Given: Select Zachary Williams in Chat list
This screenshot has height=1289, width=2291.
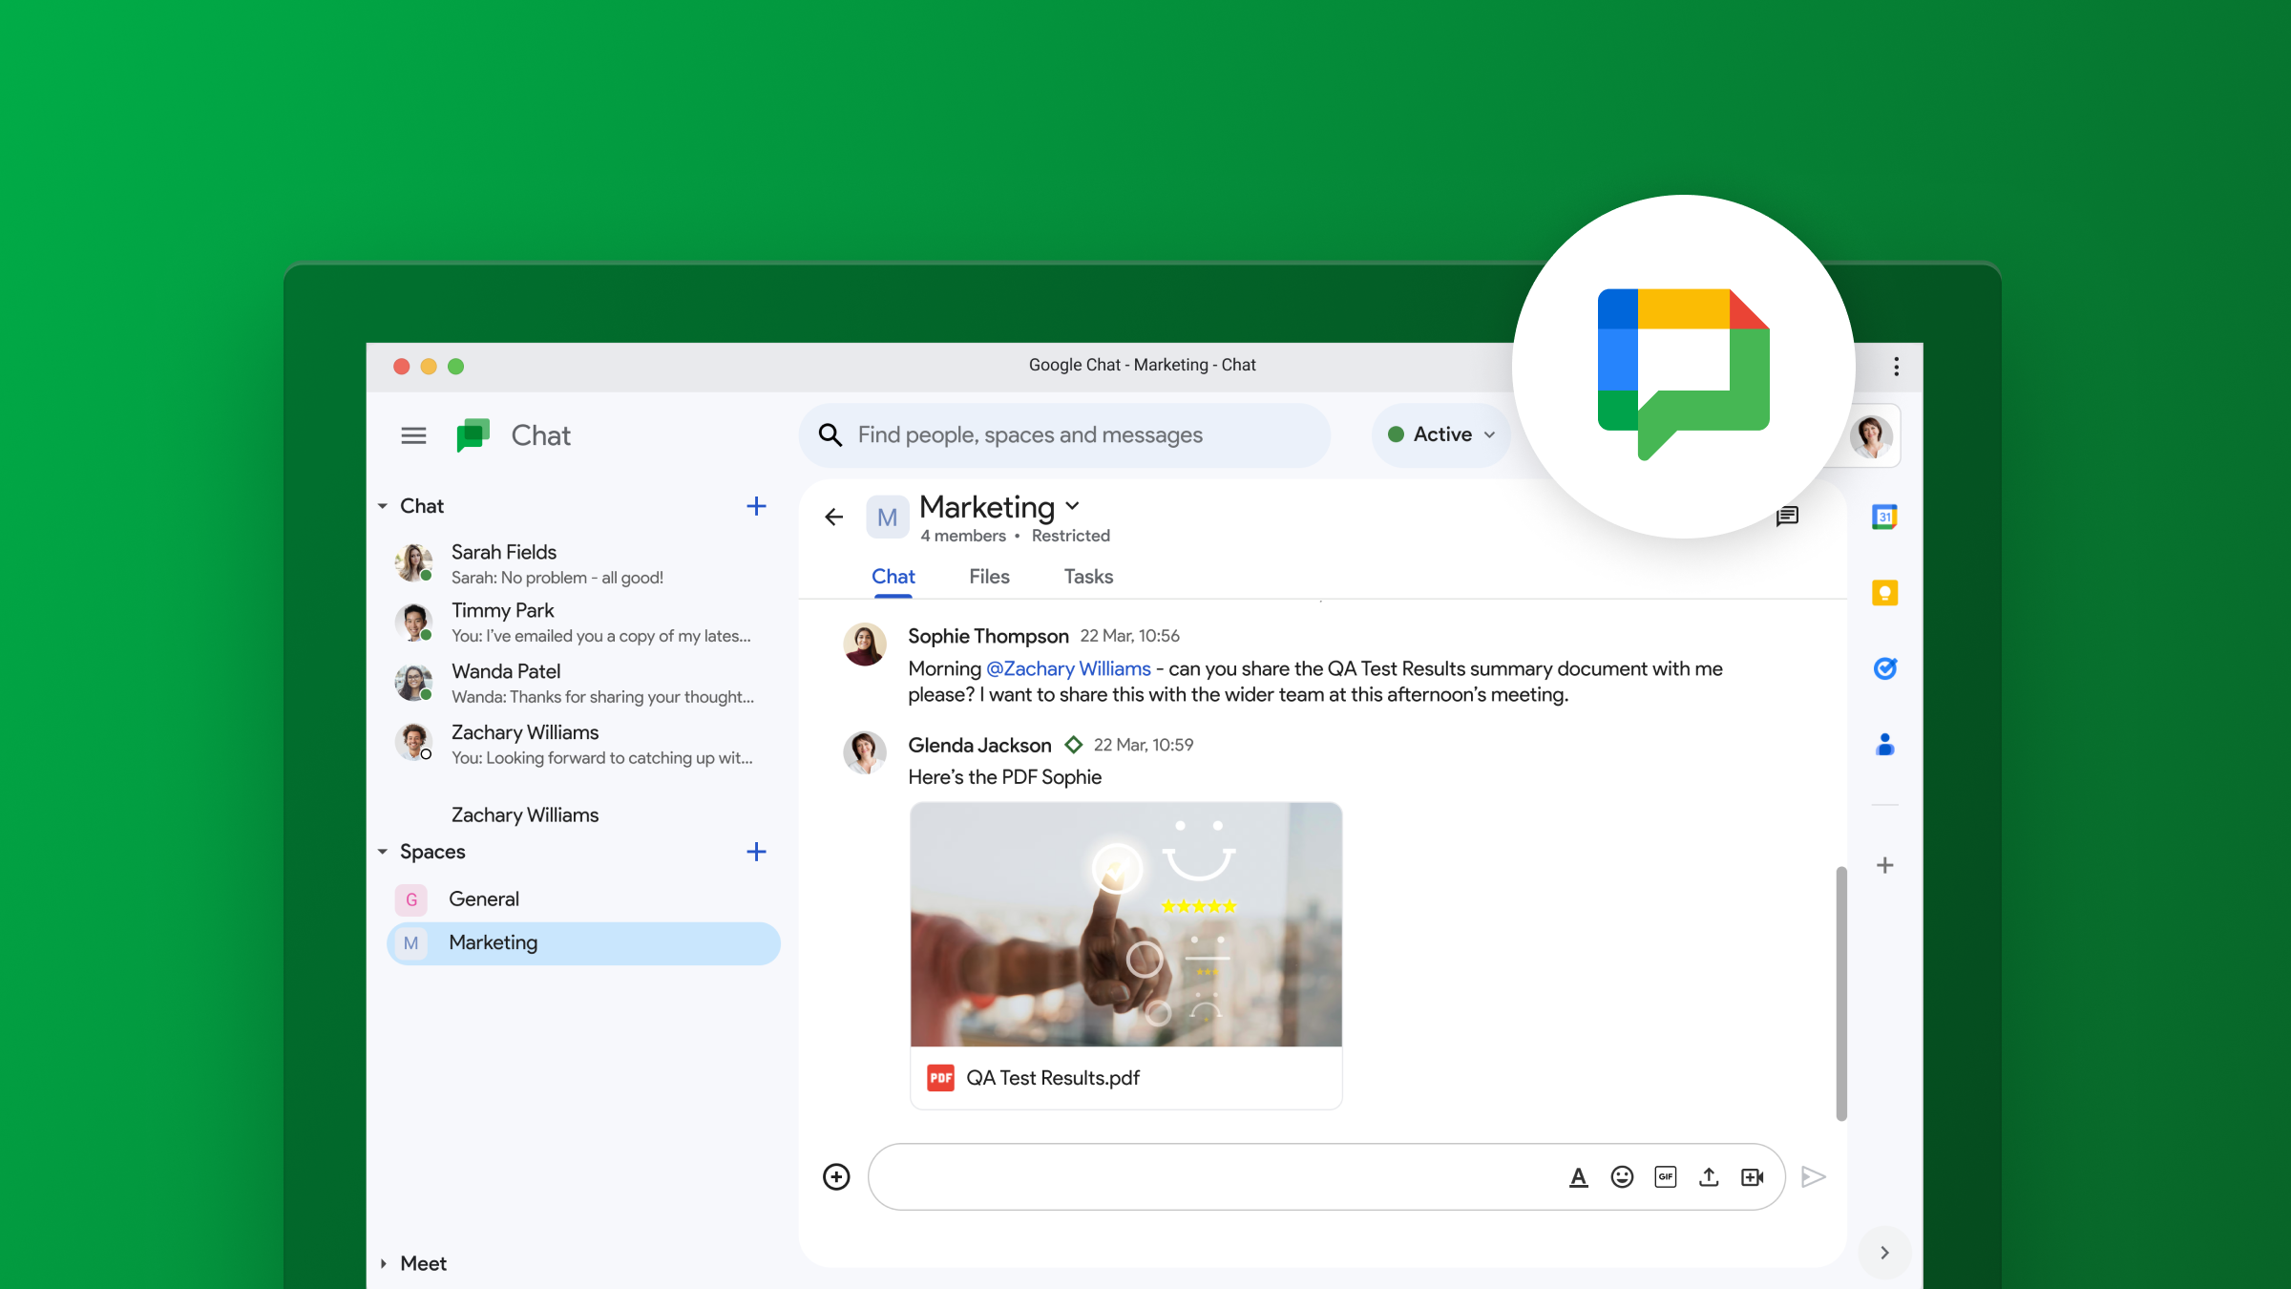Looking at the screenshot, I should pos(582,743).
